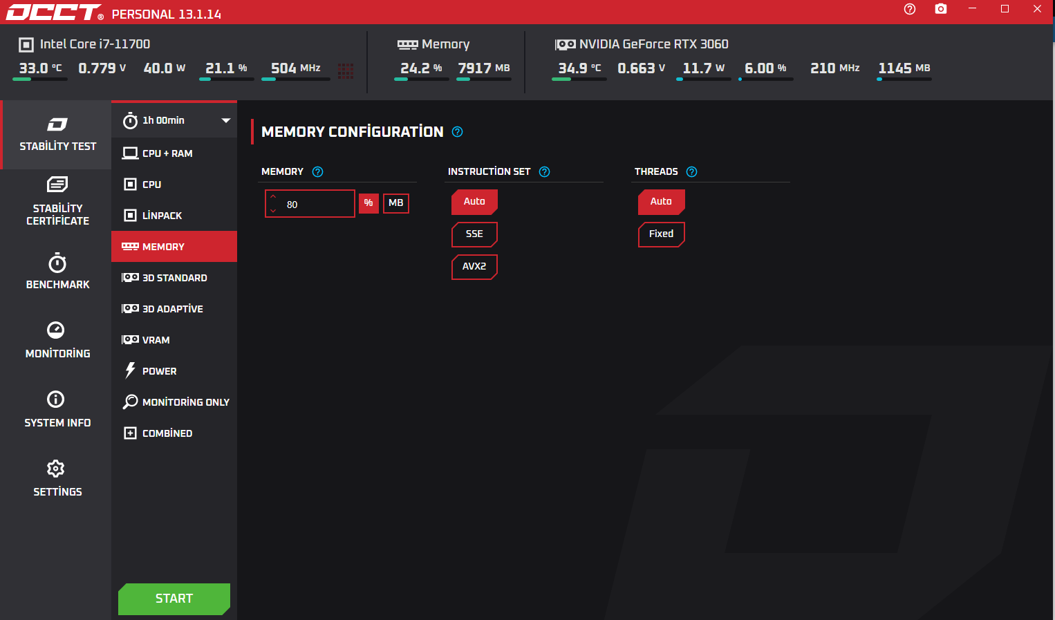Switch memory unit to MB
The image size is (1055, 620).
(x=396, y=203)
